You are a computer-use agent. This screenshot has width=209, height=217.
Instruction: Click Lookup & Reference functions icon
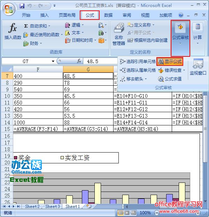[x=102, y=25]
